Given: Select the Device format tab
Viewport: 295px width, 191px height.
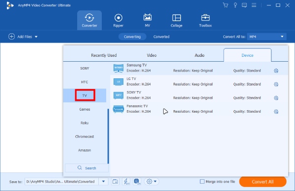Looking at the screenshot, I should pyautogui.click(x=247, y=55).
